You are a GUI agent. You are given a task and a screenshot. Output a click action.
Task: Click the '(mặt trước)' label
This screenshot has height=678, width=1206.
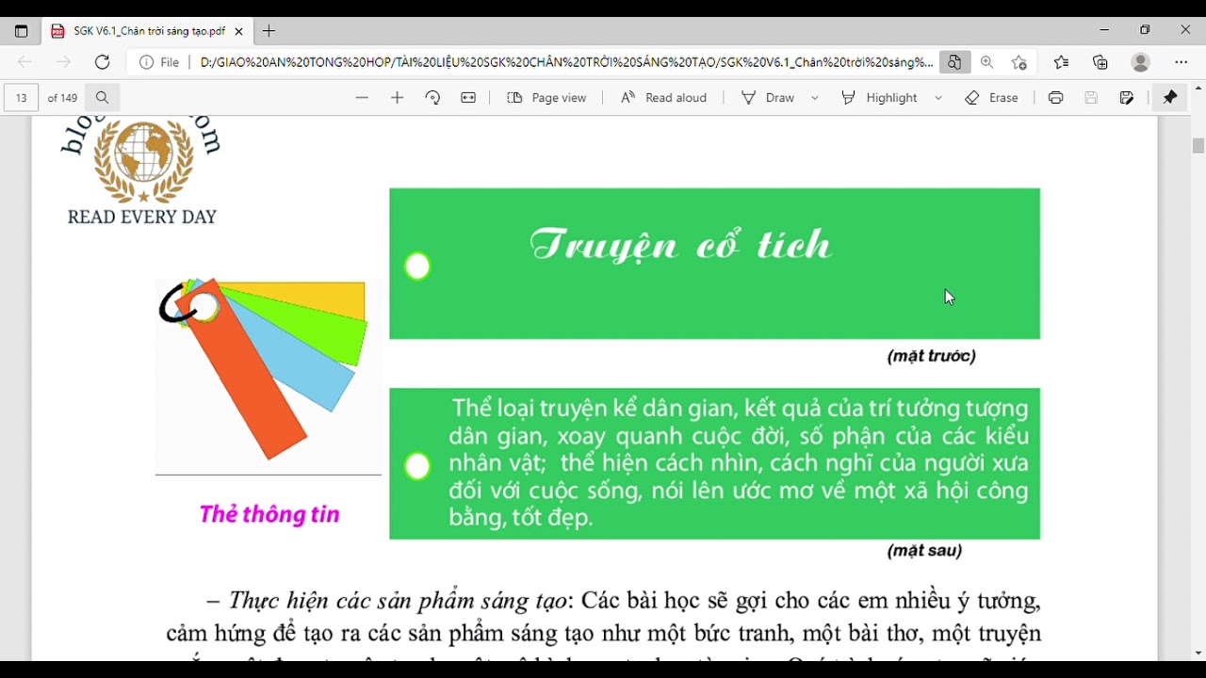coord(932,356)
